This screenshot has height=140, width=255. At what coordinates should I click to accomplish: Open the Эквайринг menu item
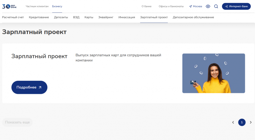106,17
